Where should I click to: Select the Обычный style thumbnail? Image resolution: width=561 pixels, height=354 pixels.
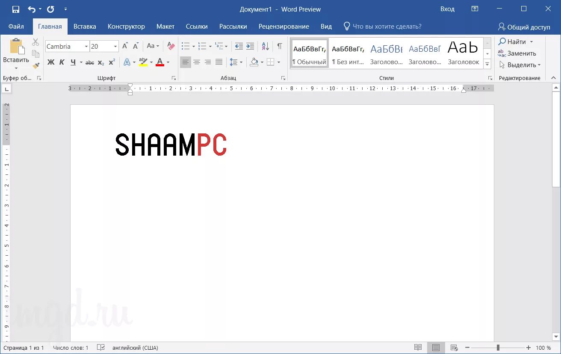309,53
